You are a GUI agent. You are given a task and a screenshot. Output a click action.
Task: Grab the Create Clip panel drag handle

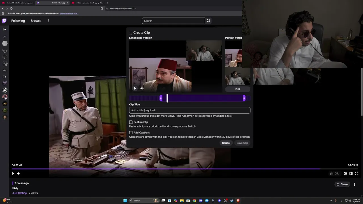[130, 33]
